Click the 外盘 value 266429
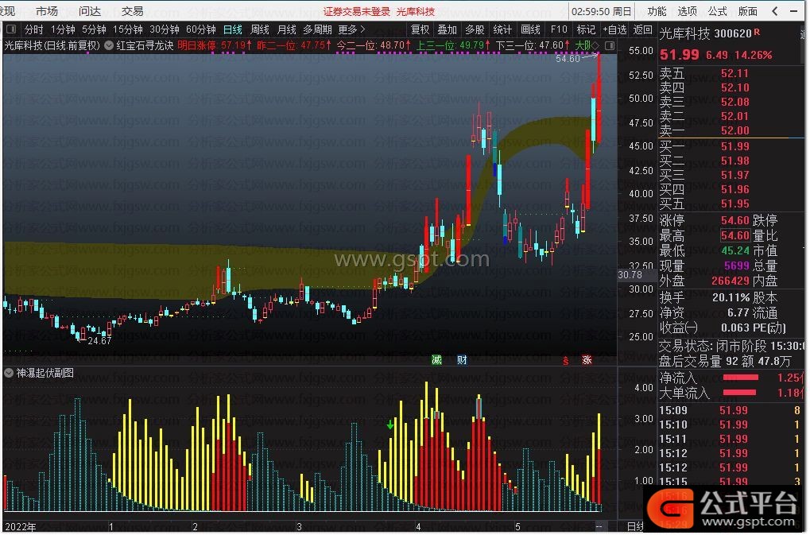The width and height of the screenshot is (810, 535). pos(730,281)
